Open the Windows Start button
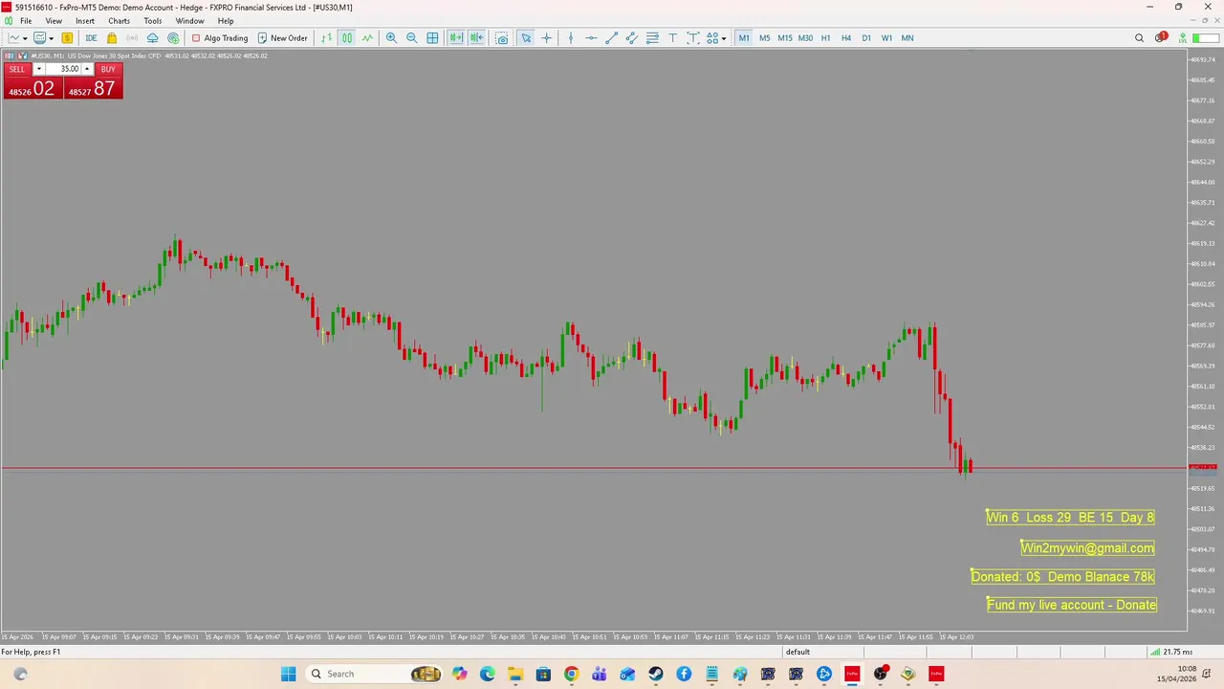Image resolution: width=1224 pixels, height=689 pixels. (288, 674)
